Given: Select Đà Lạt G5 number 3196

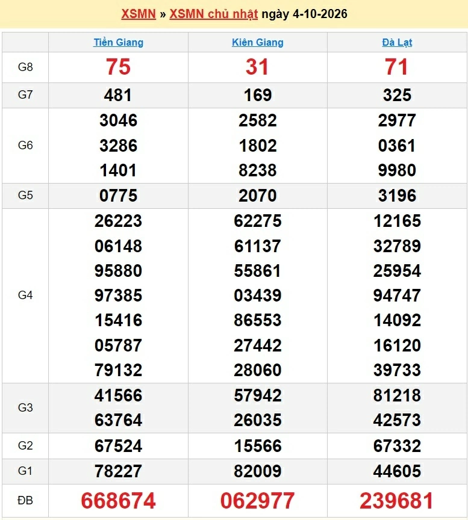Looking at the screenshot, I should click(397, 196).
